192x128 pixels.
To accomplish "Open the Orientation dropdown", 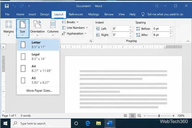I will click(x=37, y=28).
